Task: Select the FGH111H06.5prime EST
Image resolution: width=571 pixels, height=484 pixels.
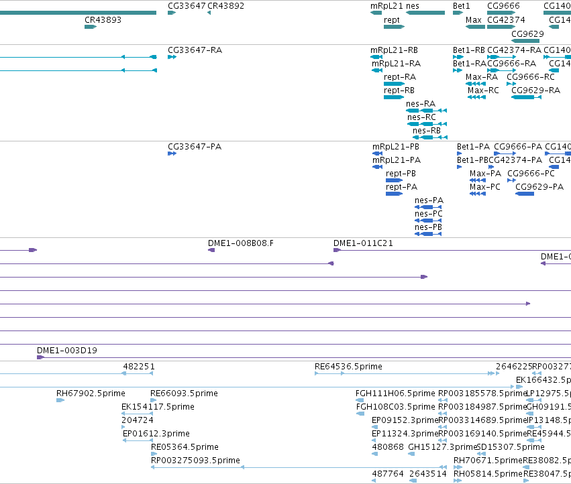Action: pyautogui.click(x=395, y=393)
